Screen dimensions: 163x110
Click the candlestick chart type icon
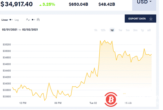pyautogui.click(x=38, y=19)
